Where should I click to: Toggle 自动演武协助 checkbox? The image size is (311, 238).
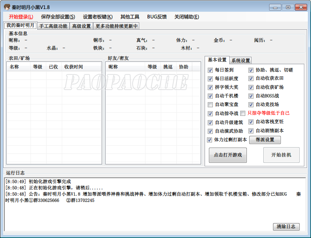(x=210, y=131)
